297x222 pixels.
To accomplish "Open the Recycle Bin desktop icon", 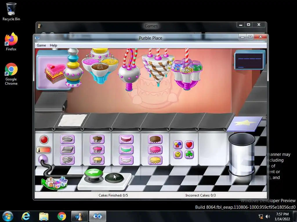I will (x=11, y=12).
